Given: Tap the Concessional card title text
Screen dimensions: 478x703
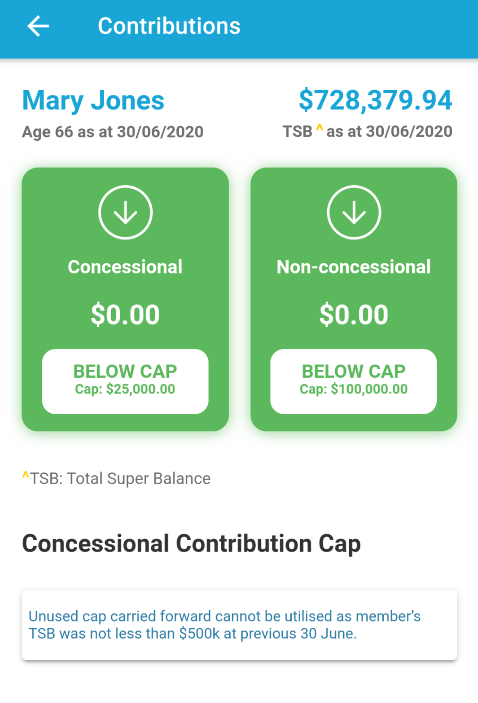Looking at the screenshot, I should tap(125, 267).
